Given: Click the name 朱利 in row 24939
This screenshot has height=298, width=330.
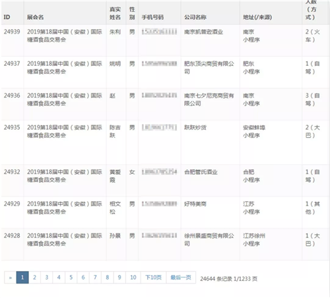Looking at the screenshot, I should pos(115,32).
